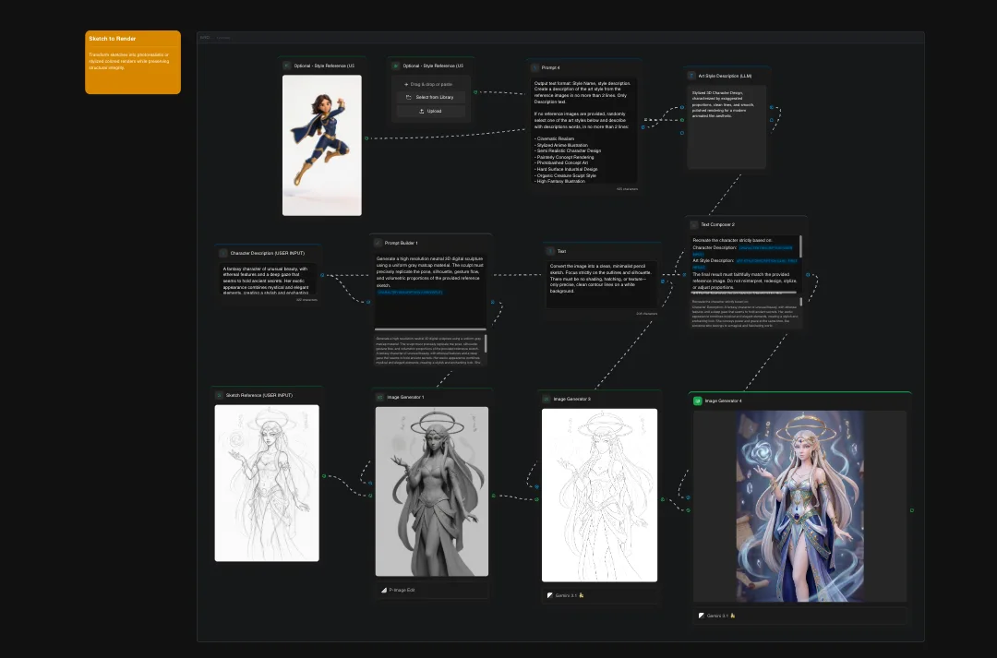Click the Prompt 4 node icon
The width and height of the screenshot is (997, 658).
[535, 67]
